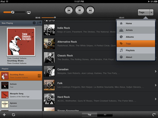
Task: Refresh the tag list
Action: tap(154, 114)
